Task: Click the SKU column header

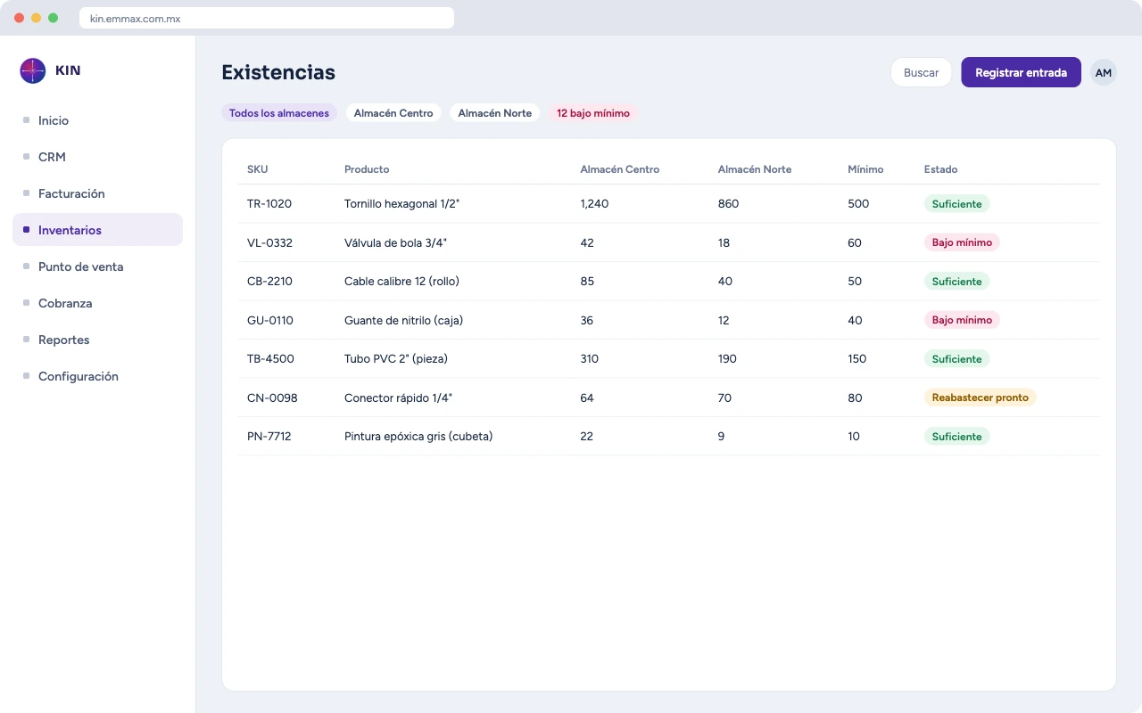Action: point(258,169)
